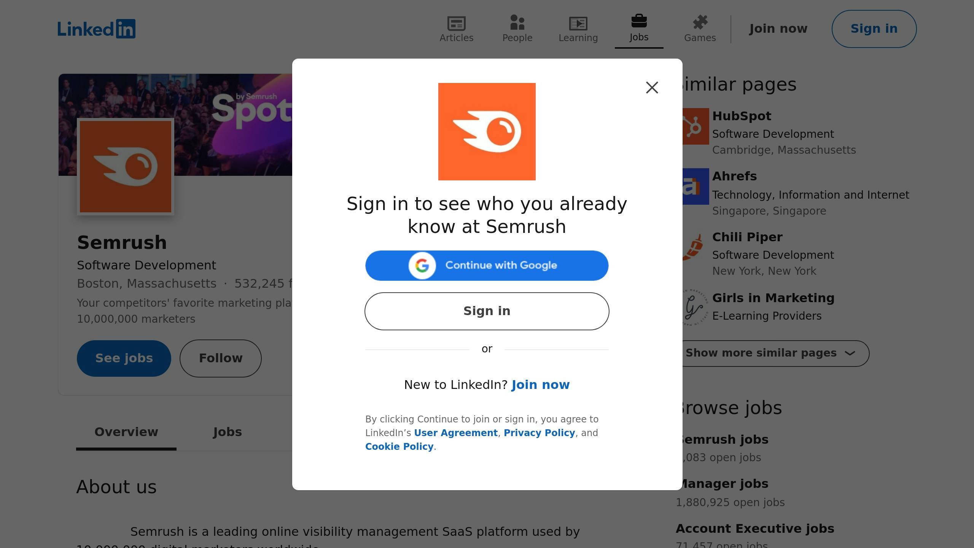Viewport: 974px width, 548px height.
Task: Click the See jobs button
Action: coord(124,358)
